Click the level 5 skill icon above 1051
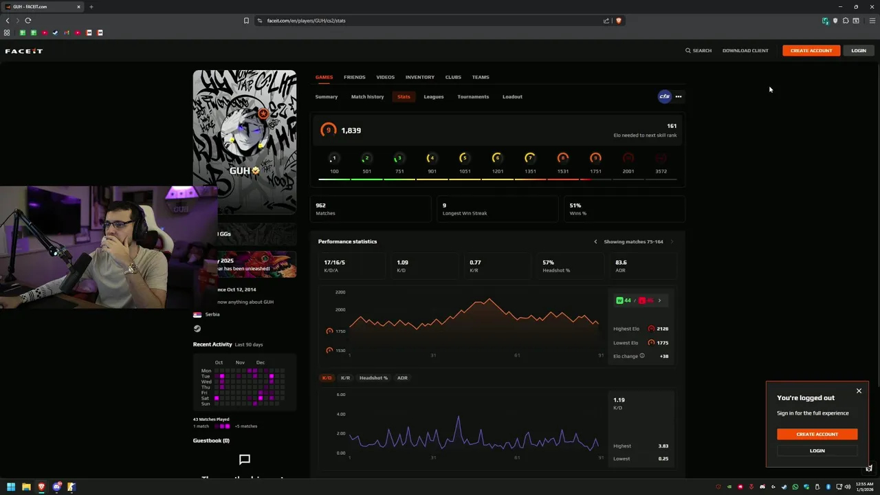 pyautogui.click(x=464, y=158)
